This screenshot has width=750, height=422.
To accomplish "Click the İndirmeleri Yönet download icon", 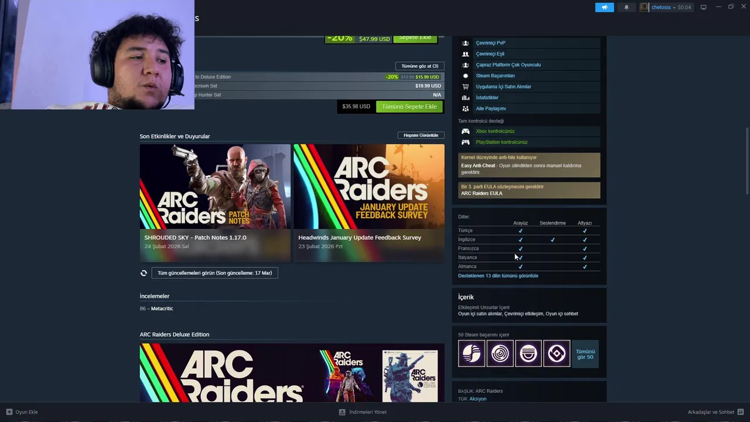I will [x=342, y=412].
